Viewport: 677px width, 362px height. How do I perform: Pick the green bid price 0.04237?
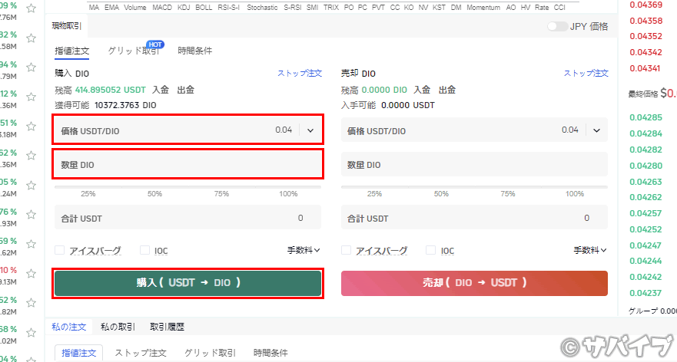[645, 293]
